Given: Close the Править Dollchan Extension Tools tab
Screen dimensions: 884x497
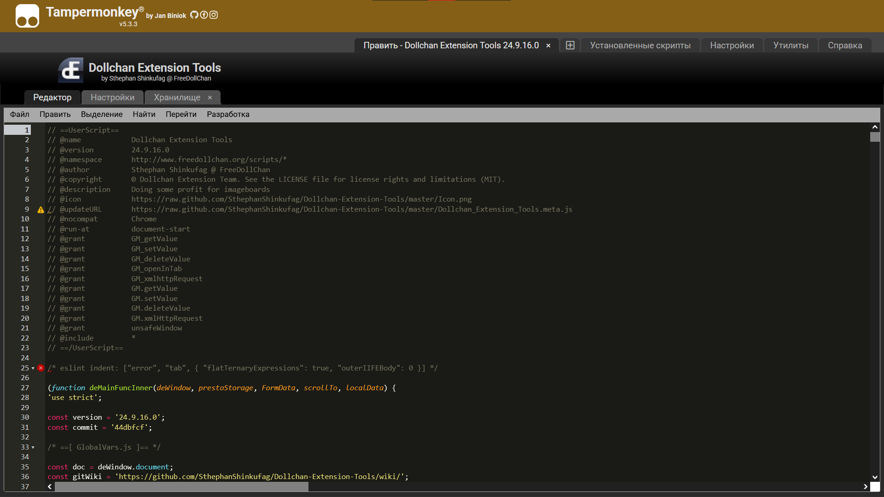Looking at the screenshot, I should tap(548, 46).
